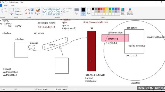Choose the Rounded rectangle shape
The width and height of the screenshot is (165, 92).
pyautogui.click(x=54, y=9)
